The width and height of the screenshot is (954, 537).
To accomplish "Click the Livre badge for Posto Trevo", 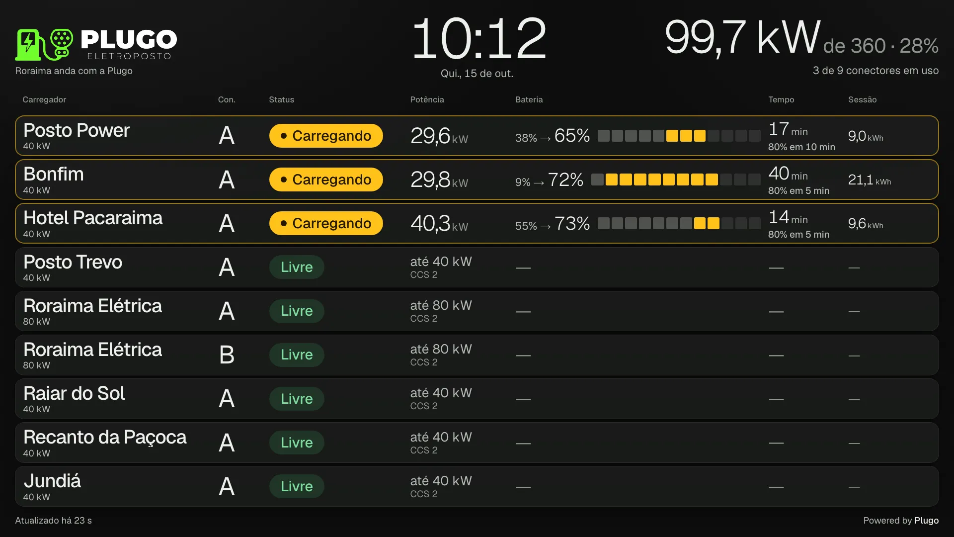I will [x=297, y=267].
